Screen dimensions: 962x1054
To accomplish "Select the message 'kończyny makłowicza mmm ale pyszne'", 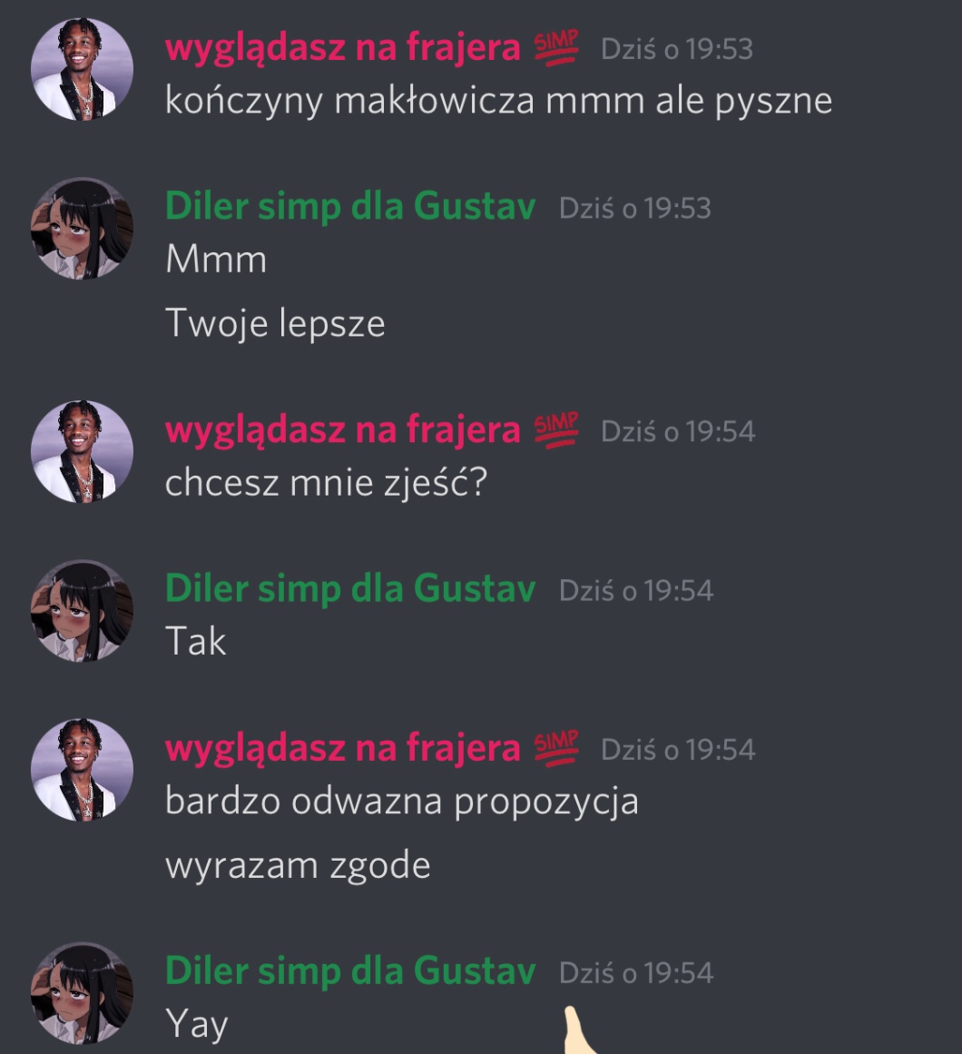I will coord(498,103).
